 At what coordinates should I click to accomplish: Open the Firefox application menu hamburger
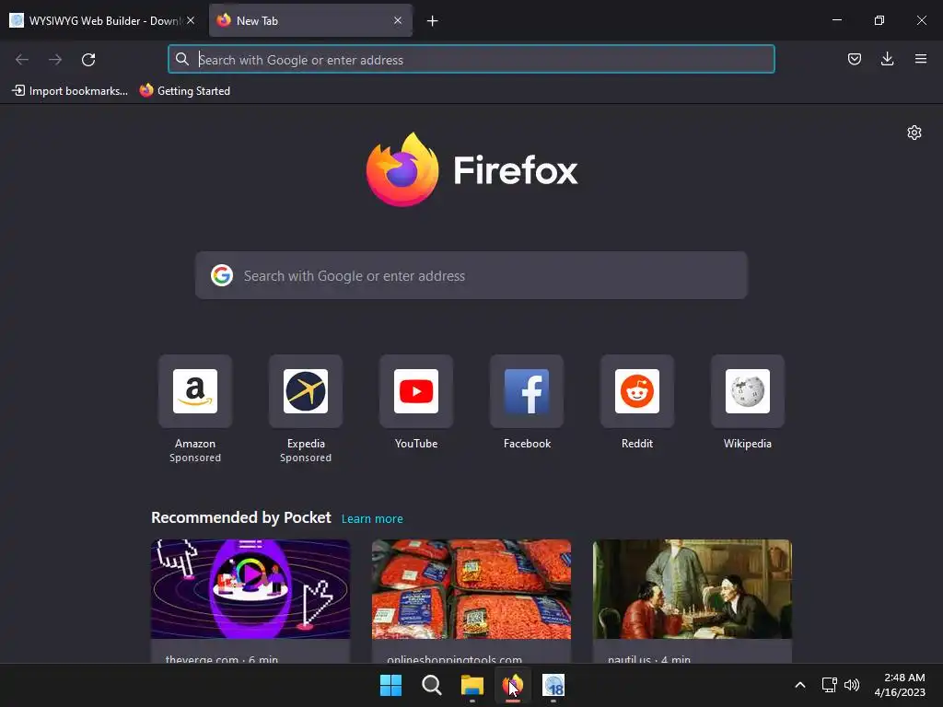[921, 59]
